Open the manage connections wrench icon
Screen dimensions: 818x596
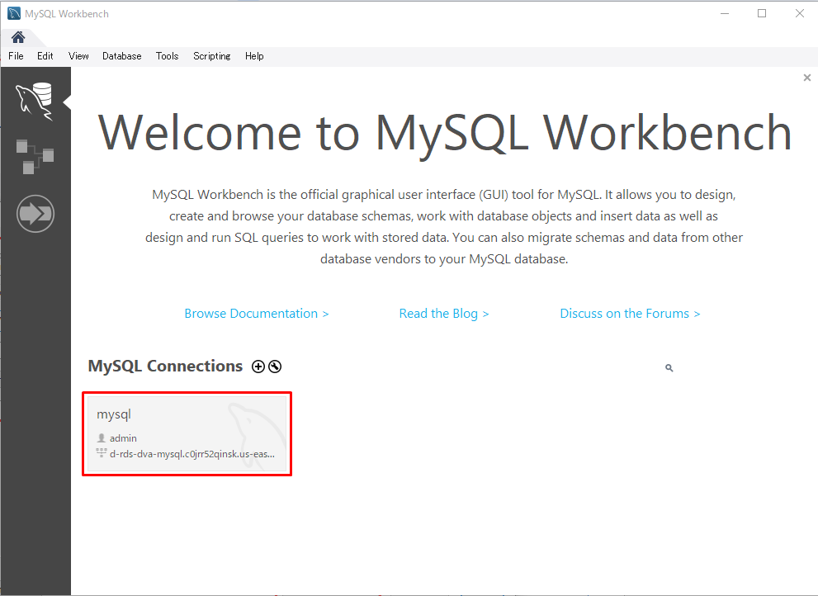(275, 367)
